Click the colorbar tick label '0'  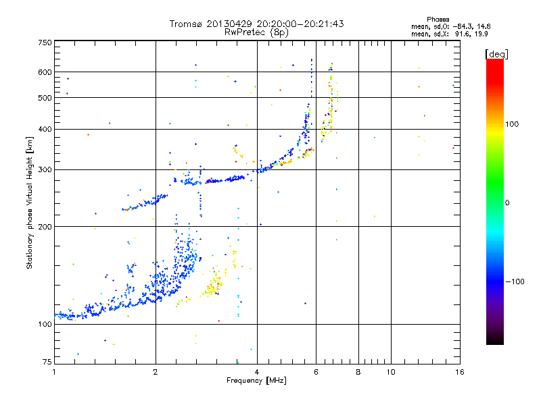[x=507, y=203]
